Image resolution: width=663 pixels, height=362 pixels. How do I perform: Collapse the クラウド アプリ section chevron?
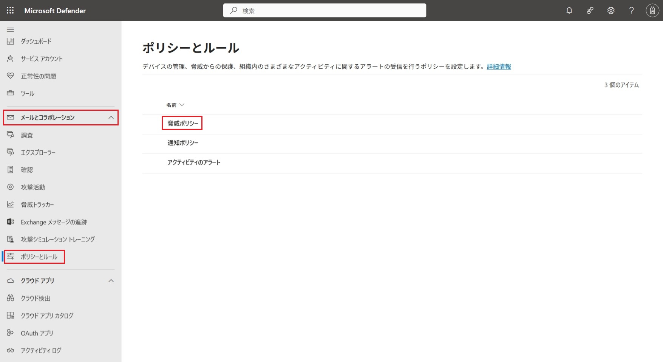click(111, 281)
